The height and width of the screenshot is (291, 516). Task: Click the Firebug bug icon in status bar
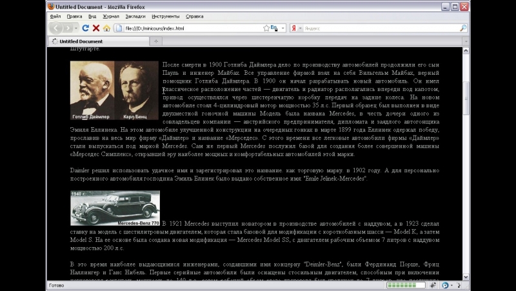pyautogui.click(x=433, y=285)
